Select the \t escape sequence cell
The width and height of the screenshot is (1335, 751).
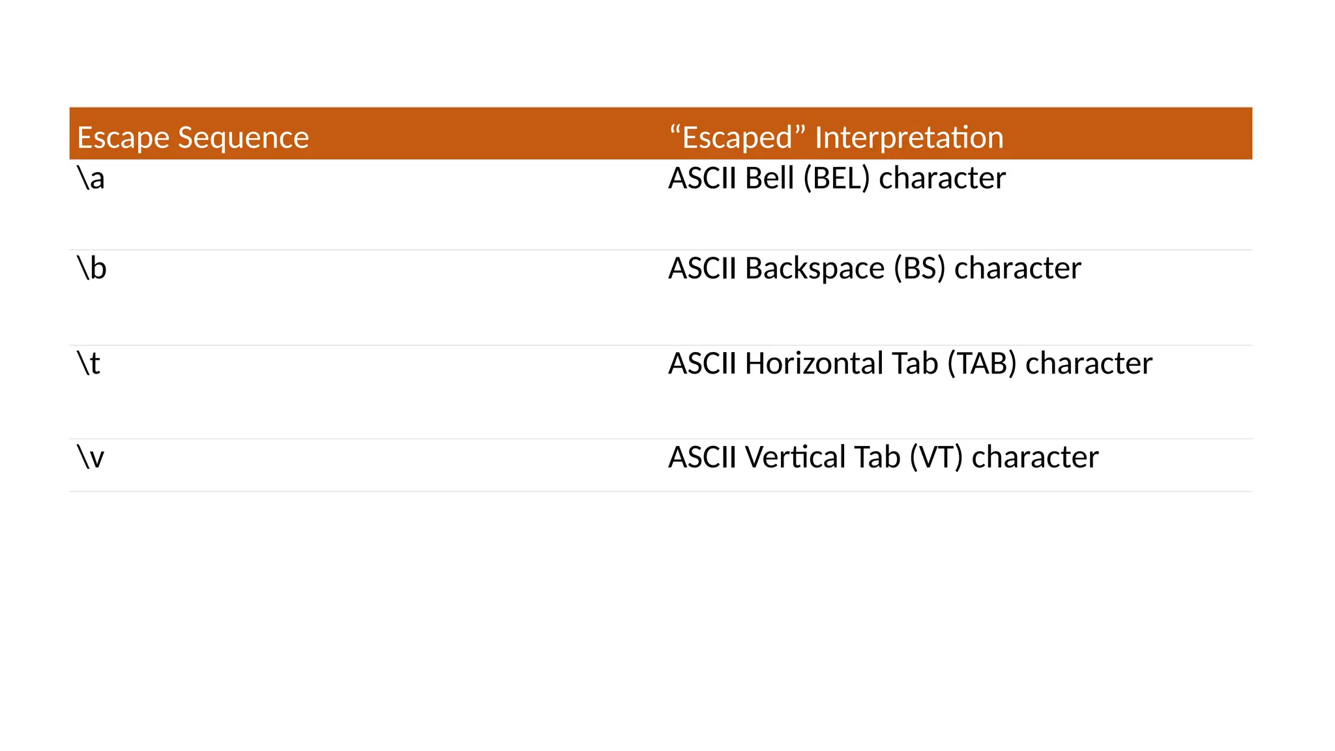89,364
